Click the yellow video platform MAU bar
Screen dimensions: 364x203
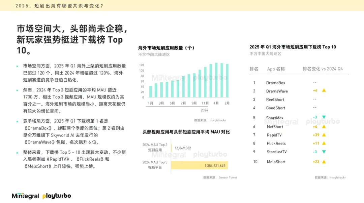tap(200, 165)
